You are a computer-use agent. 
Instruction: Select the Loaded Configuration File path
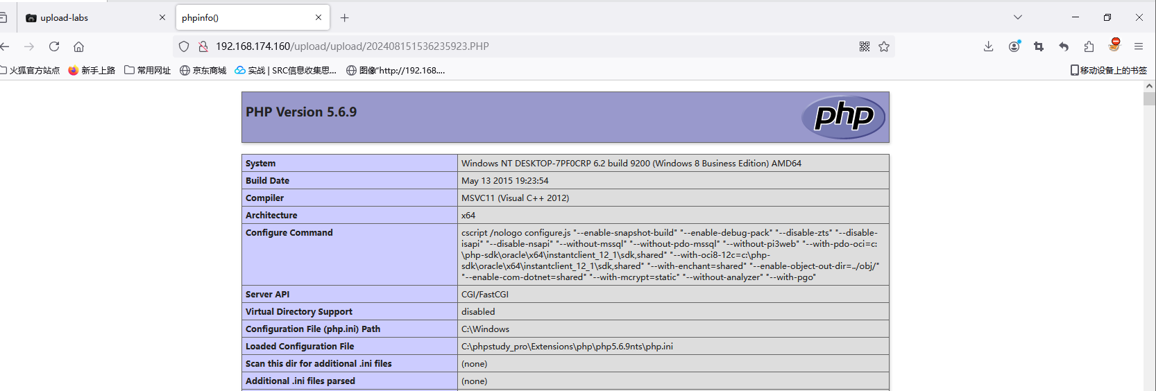coord(567,347)
